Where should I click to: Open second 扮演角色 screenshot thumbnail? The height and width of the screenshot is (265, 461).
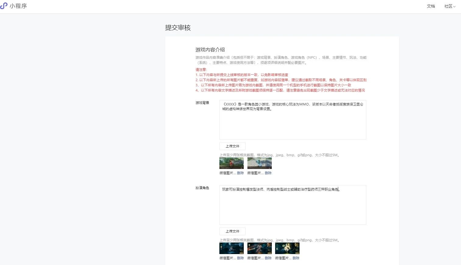(x=259, y=248)
